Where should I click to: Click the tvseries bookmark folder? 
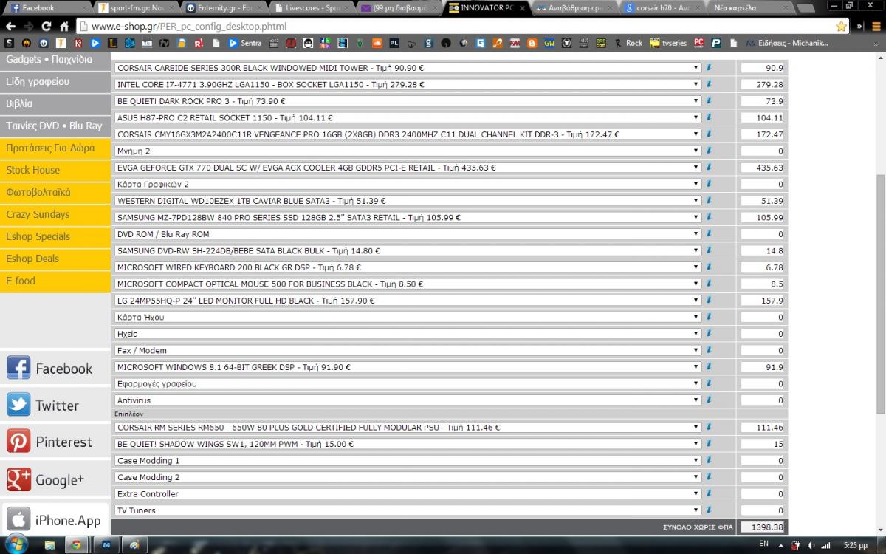[x=667, y=44]
